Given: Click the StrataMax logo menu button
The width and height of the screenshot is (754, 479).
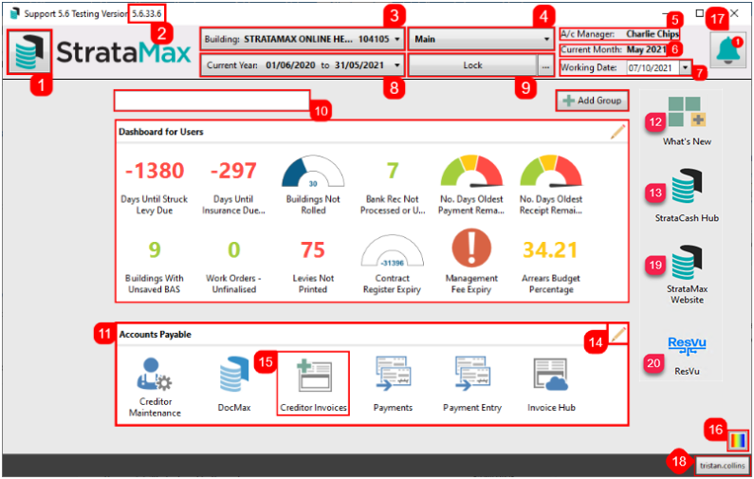Looking at the screenshot, I should pos(28,52).
